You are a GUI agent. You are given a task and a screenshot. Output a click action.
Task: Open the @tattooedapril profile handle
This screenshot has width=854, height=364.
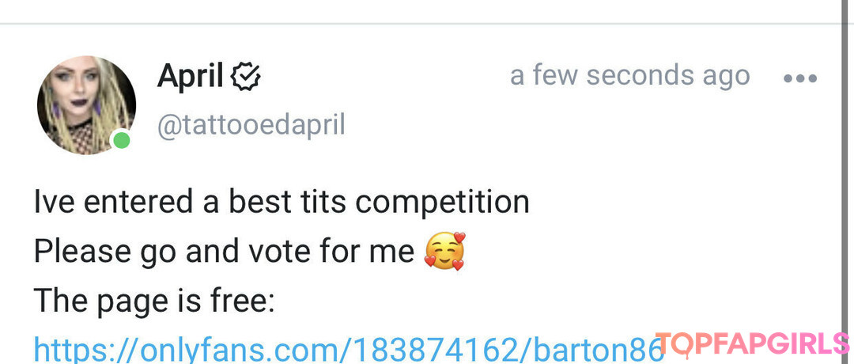click(251, 125)
